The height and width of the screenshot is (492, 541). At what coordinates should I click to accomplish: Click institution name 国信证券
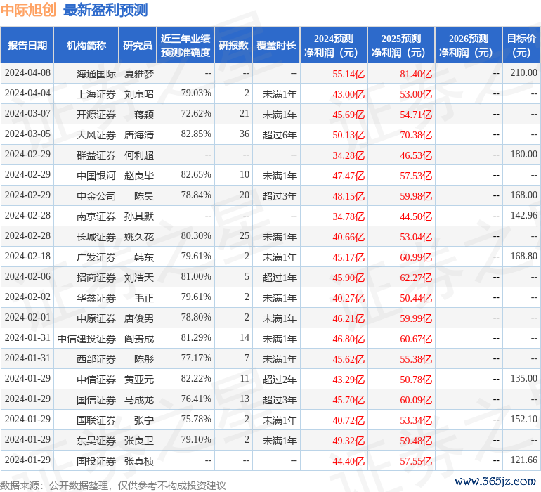(x=96, y=399)
